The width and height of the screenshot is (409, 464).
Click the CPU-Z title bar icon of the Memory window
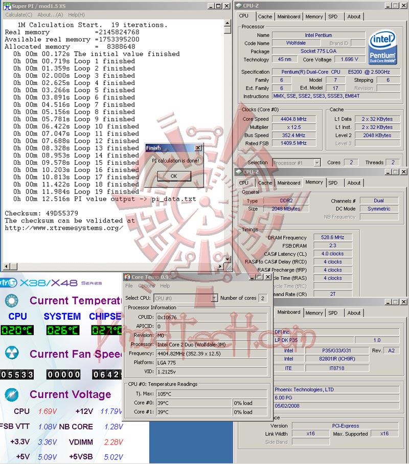pos(239,171)
